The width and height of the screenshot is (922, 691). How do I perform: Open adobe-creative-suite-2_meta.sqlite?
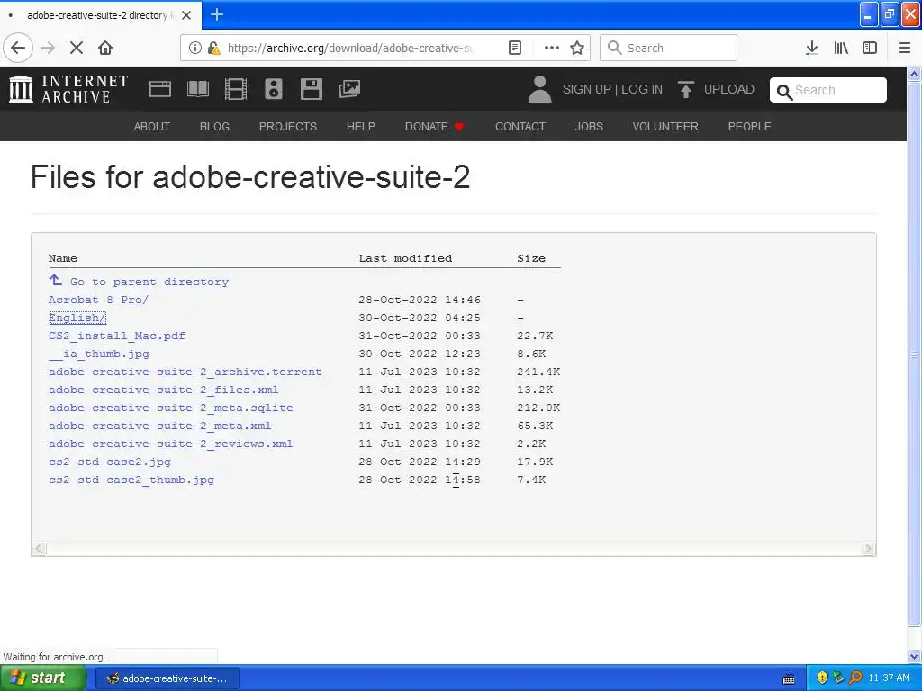(x=170, y=408)
